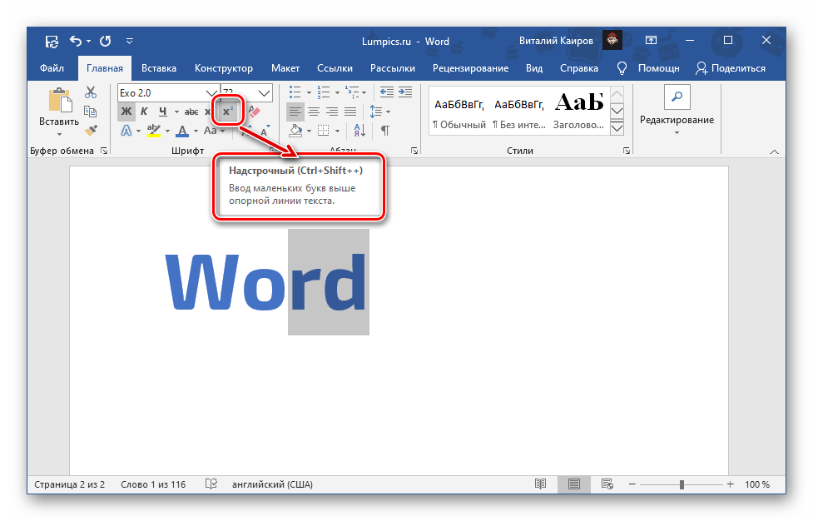The width and height of the screenshot is (813, 521).
Task: Select the Format Painter brush
Action: click(91, 130)
